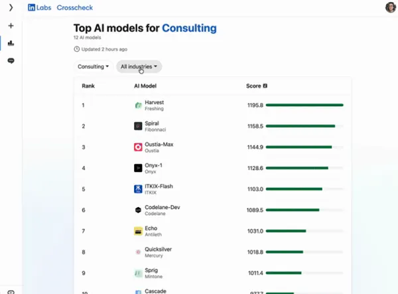Click the score value 1195.8
Screen dimensions: 398x294
(x=255, y=105)
